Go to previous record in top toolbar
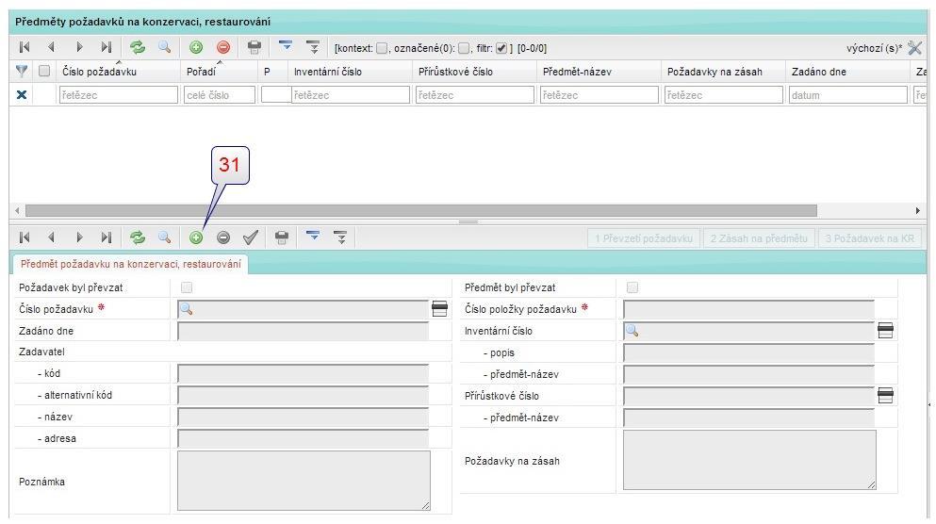Screen dimensions: 936x524 (51, 47)
